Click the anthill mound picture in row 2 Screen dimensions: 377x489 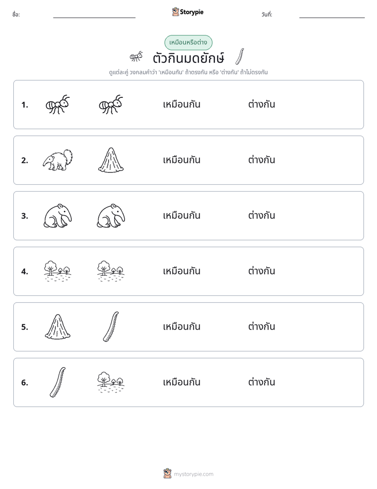111,160
